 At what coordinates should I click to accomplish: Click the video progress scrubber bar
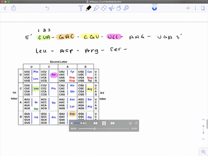tap(104, 129)
